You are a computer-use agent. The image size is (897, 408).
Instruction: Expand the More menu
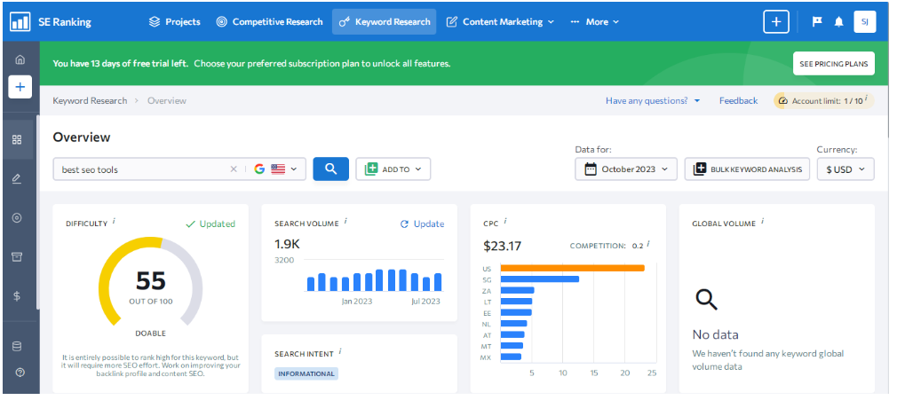pyautogui.click(x=594, y=21)
